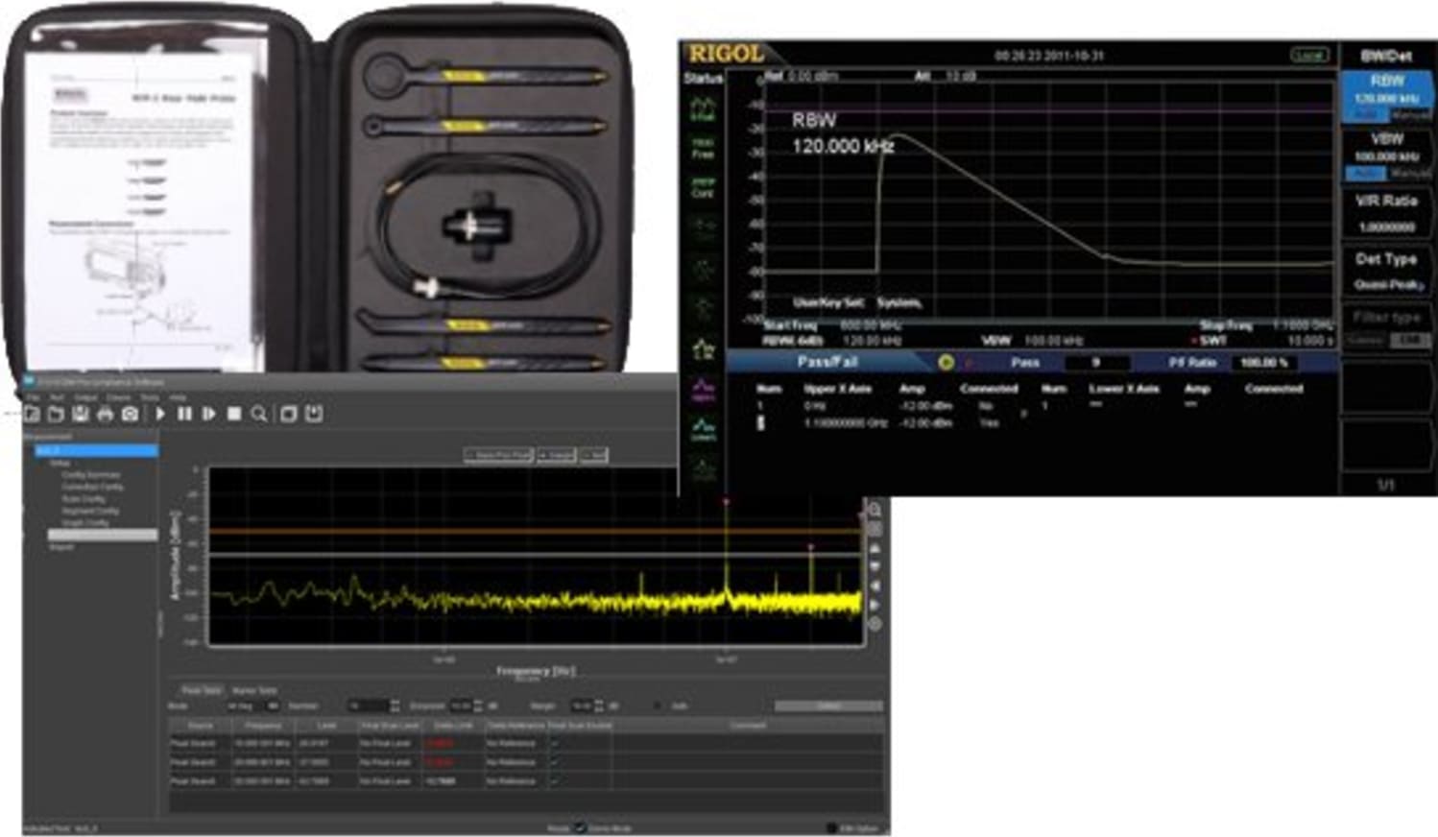Click the VBW Auto toggle on Rigol

(1365, 174)
